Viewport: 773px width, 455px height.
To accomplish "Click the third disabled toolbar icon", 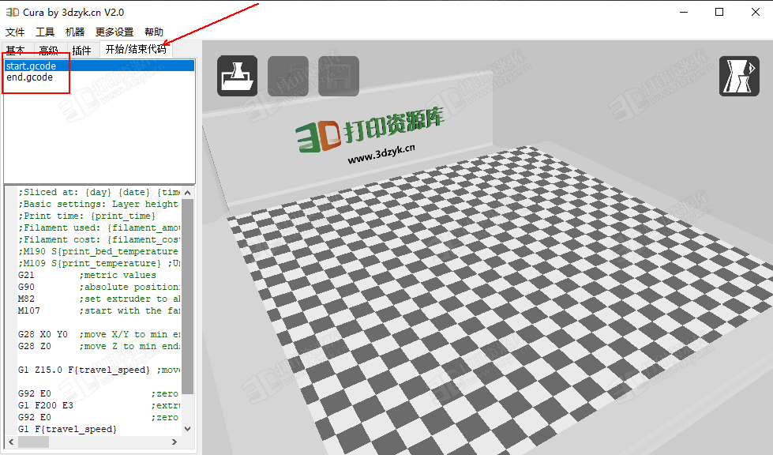I will 339,76.
